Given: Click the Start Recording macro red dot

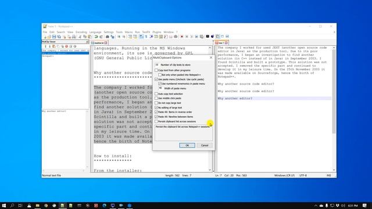Looking at the screenshot, I should (x=182, y=37).
